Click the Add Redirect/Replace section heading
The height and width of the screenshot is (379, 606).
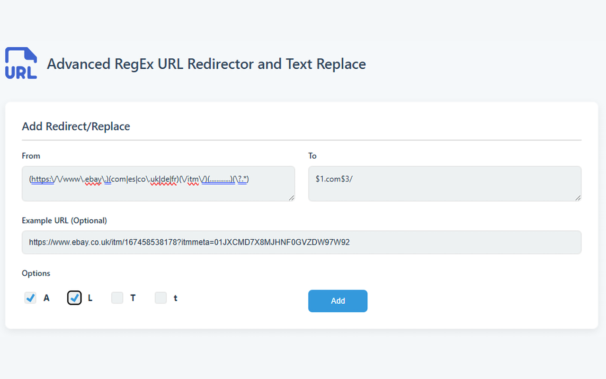[76, 126]
